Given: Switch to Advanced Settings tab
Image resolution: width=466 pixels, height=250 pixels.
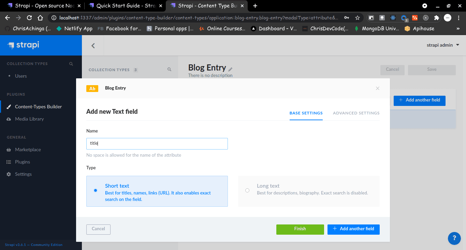Looking at the screenshot, I should 356,113.
